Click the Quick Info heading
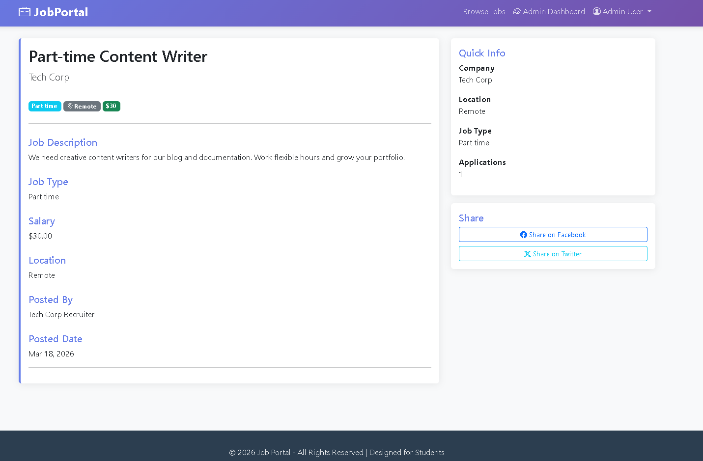This screenshot has width=703, height=461. [482, 53]
